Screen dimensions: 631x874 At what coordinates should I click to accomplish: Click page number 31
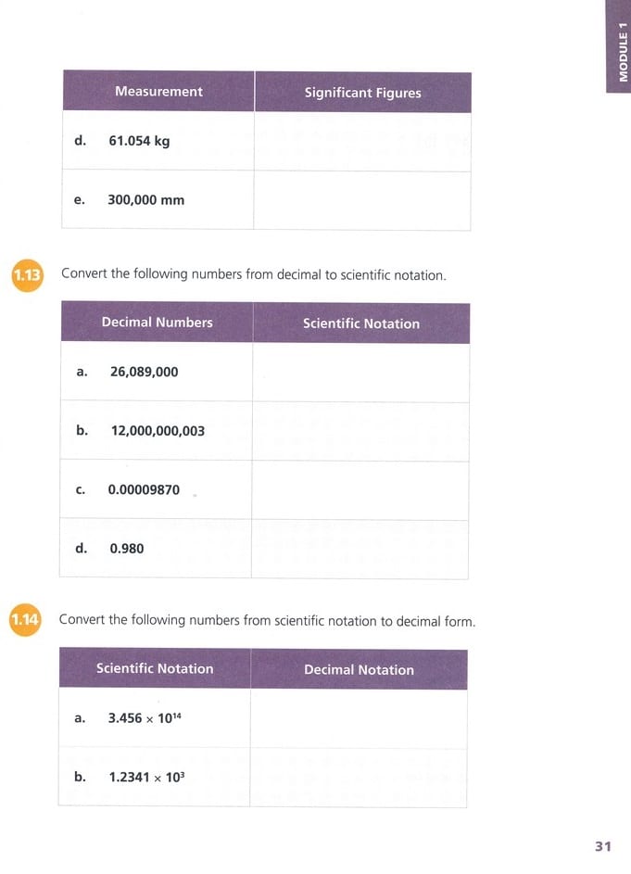603,846
